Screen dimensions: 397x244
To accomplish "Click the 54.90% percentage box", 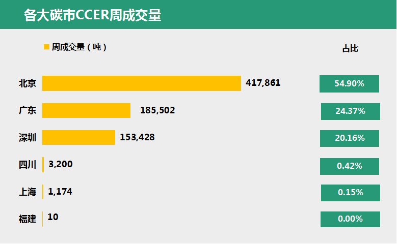I will tap(349, 84).
